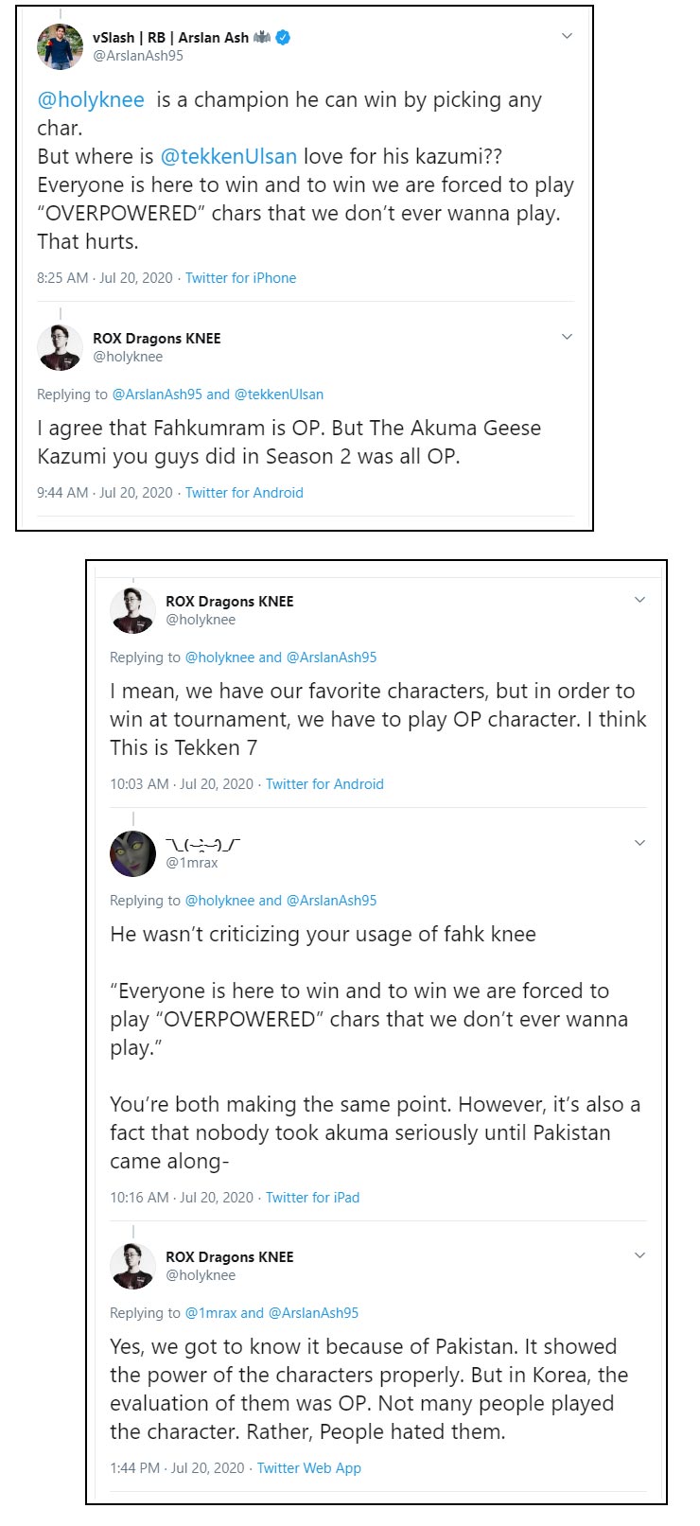Open the @holyknee mention in Arslan's tweet
Viewport: 700px width, 1526px height.
90,99
